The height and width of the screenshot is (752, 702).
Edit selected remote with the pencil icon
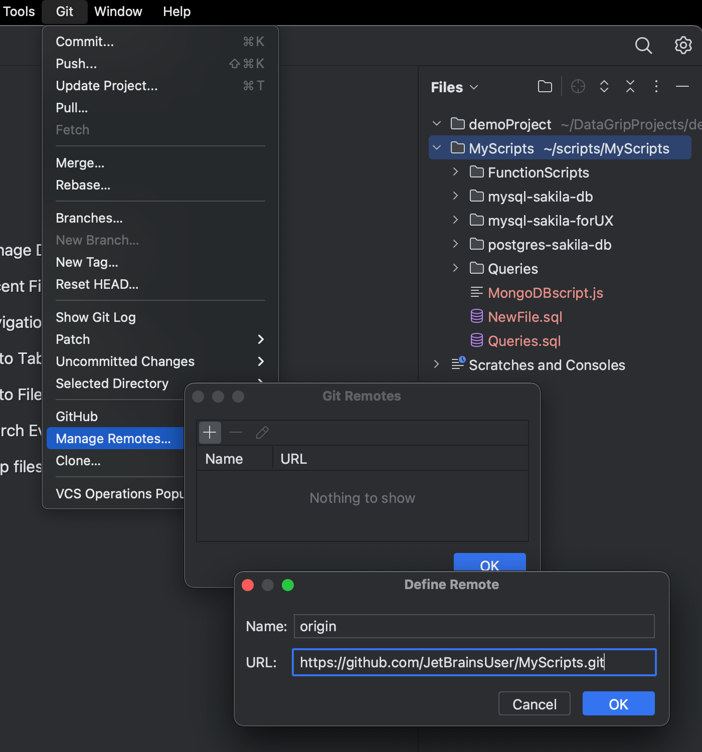(262, 432)
